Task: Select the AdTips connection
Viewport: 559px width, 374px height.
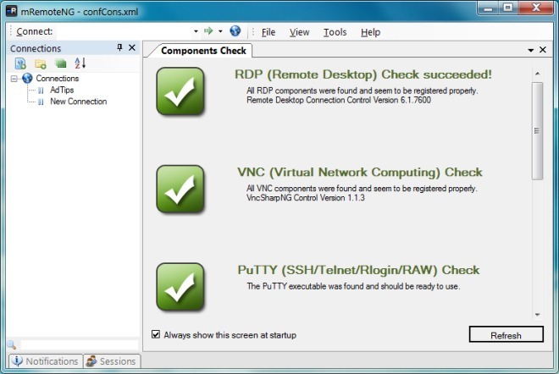Action: 62,91
